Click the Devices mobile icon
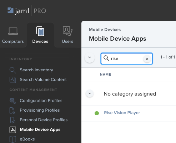176x143 pixels. point(40,31)
